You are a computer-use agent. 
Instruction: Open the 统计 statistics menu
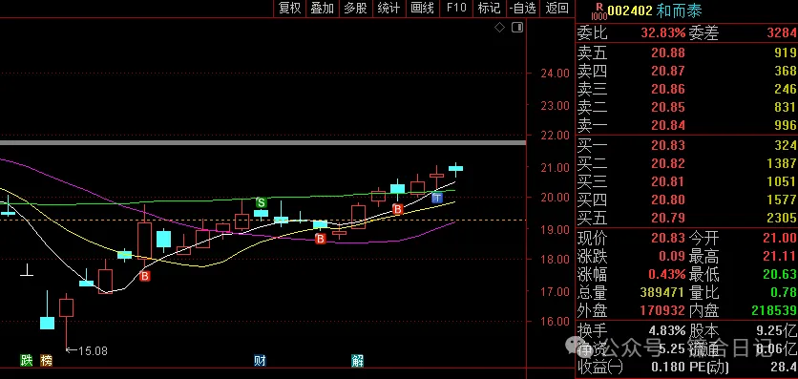(x=388, y=8)
